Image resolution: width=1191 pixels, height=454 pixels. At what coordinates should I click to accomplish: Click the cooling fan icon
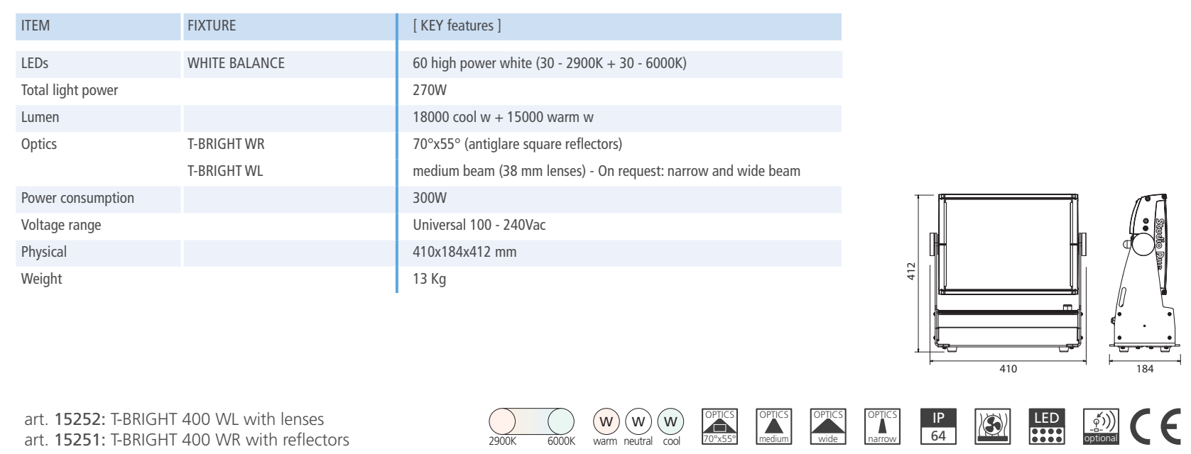coord(992,426)
